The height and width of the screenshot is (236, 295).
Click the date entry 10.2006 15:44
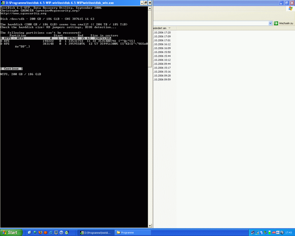point(162,56)
